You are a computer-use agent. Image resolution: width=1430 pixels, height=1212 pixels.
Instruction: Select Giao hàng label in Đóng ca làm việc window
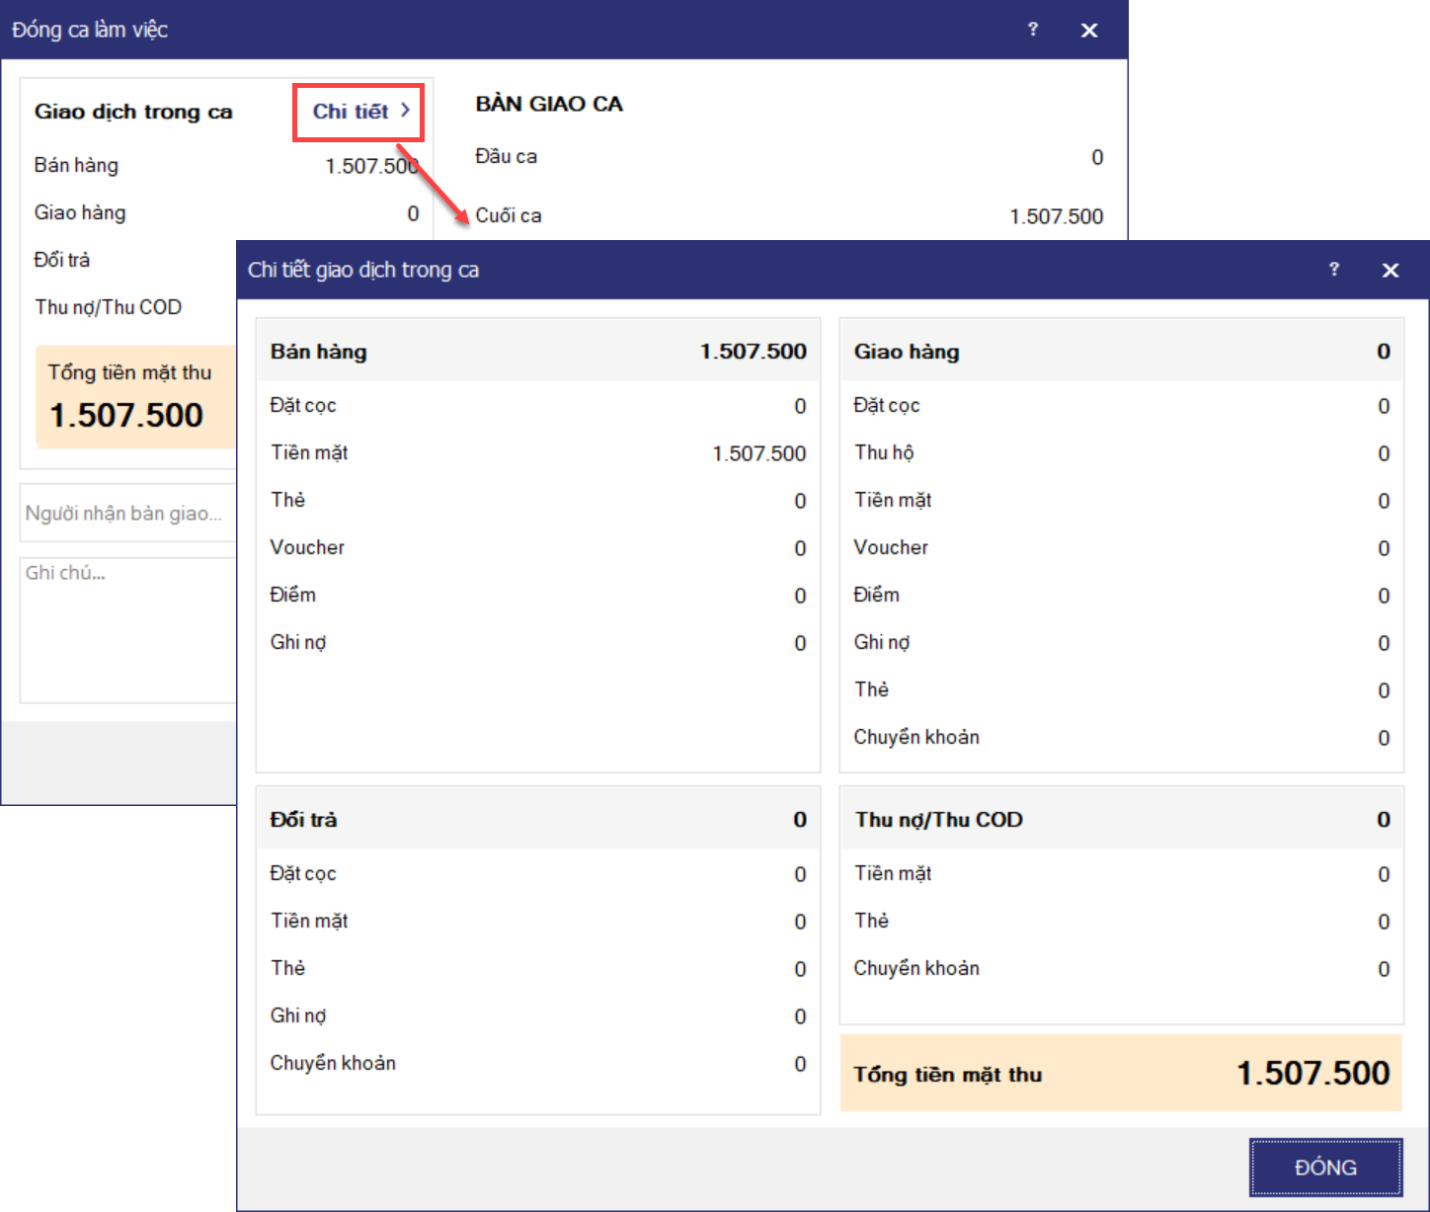[80, 212]
